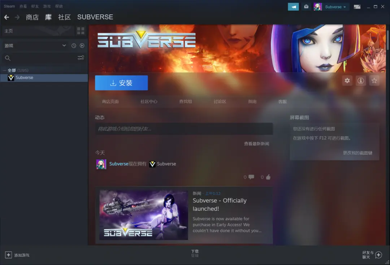Click 更改我的截图键 link
The image size is (390, 265).
pos(357,153)
